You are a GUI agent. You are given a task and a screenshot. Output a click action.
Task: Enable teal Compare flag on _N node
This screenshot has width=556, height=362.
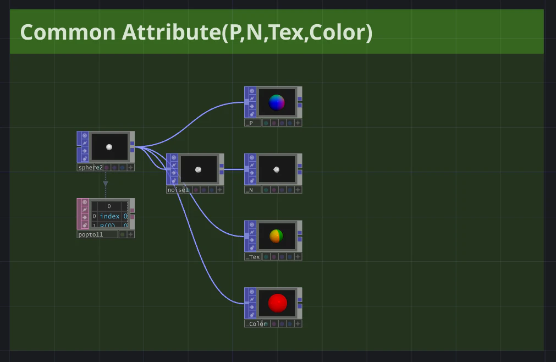click(266, 190)
